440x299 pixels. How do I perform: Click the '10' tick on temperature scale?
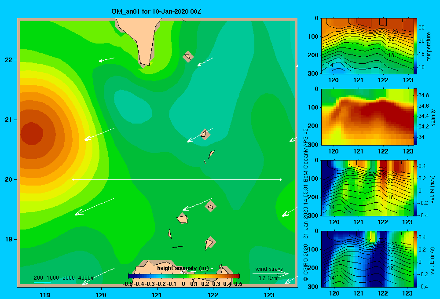(x=422, y=67)
